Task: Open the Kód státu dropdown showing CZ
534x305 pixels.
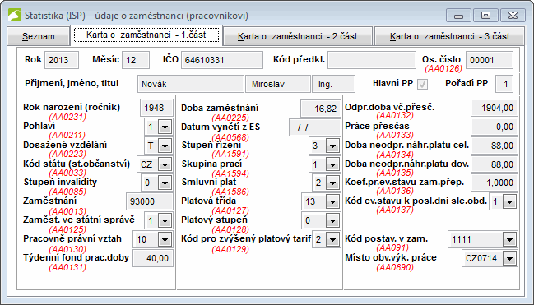Action: point(165,164)
